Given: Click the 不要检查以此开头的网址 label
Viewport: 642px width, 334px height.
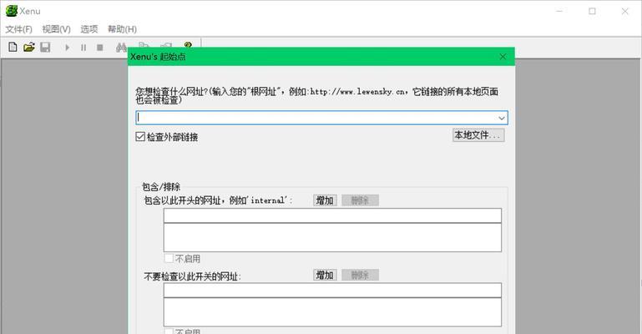Looking at the screenshot, I should click(x=192, y=276).
